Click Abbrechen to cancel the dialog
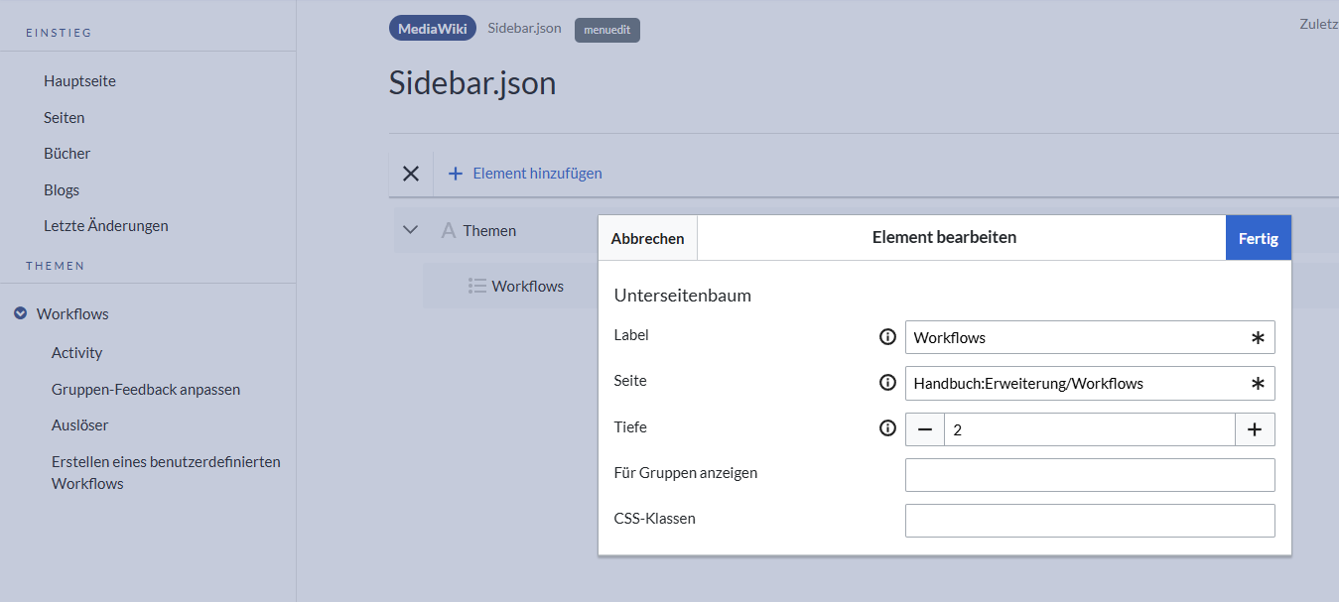The width and height of the screenshot is (1339, 602). [x=647, y=238]
